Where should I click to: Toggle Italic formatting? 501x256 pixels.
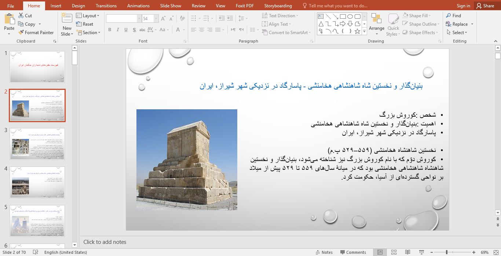pyautogui.click(x=118, y=30)
